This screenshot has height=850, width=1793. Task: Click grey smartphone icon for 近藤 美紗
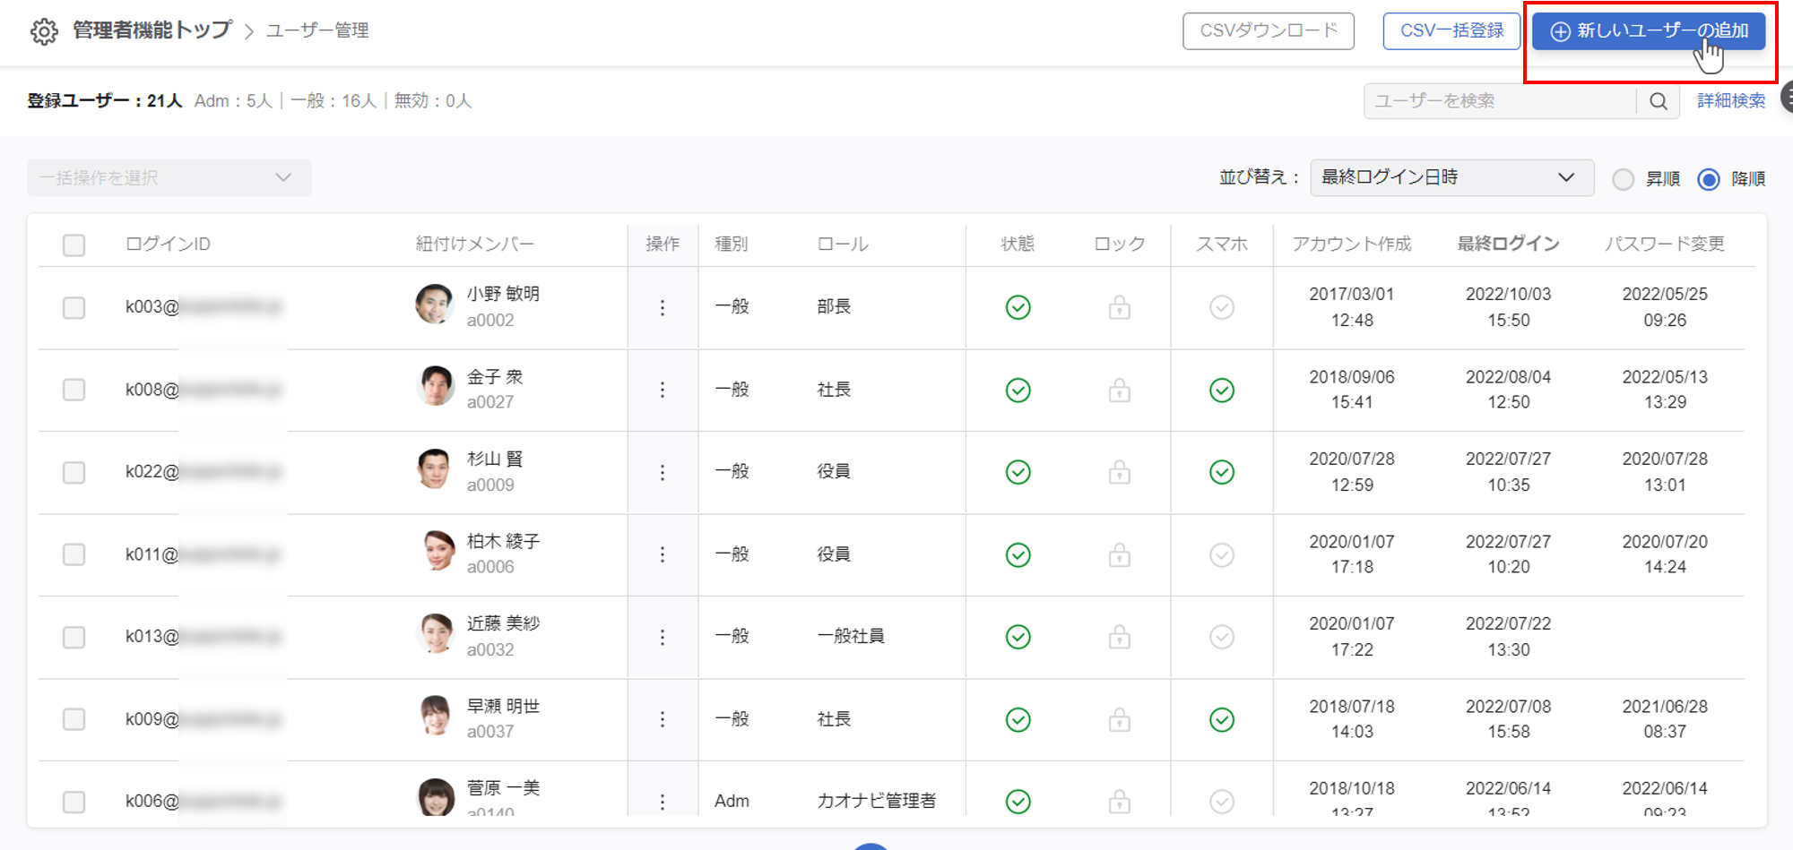coord(1221,637)
